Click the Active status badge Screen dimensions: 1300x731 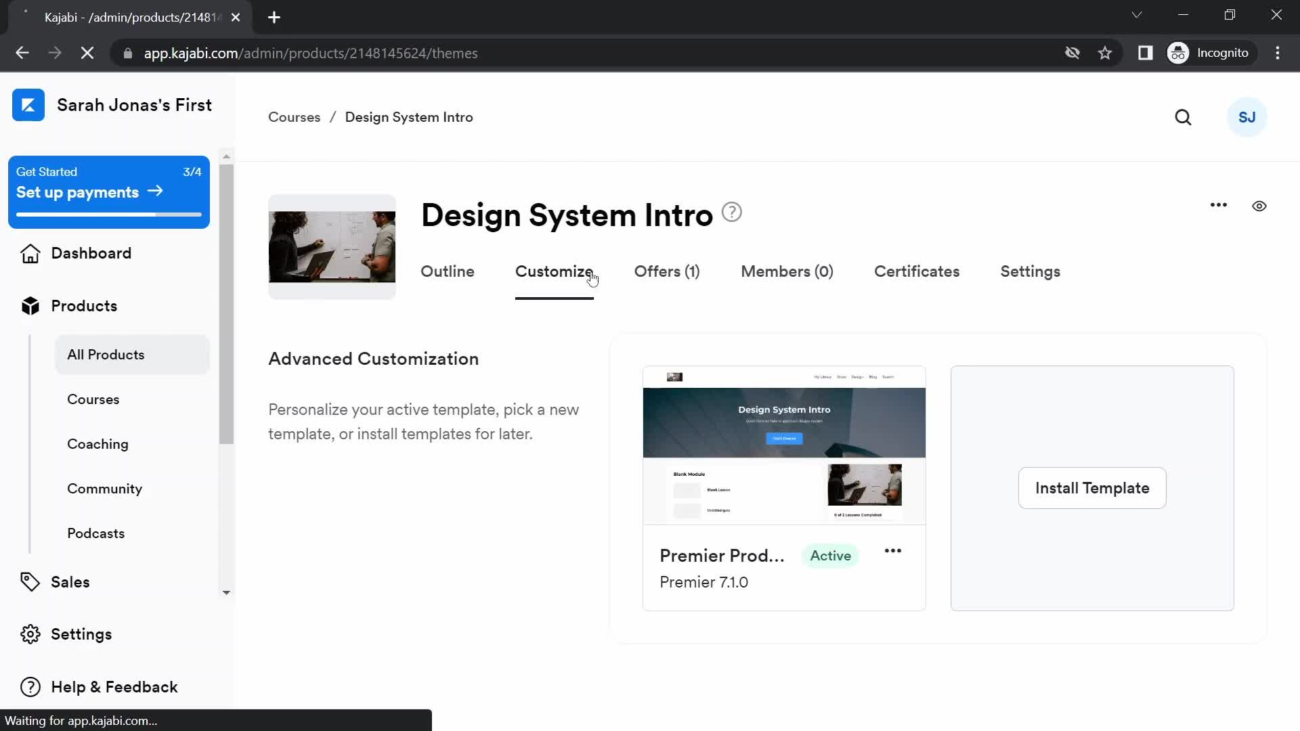(830, 556)
